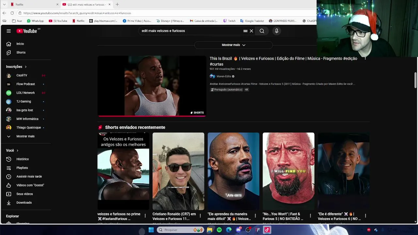Open File Explorer from the taskbar

click(210, 230)
